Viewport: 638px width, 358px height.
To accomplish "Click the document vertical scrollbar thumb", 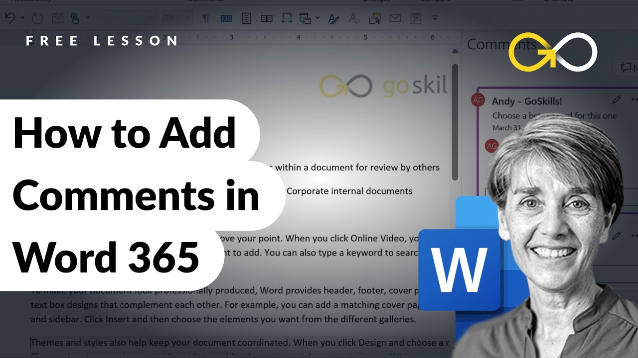I will click(x=455, y=122).
